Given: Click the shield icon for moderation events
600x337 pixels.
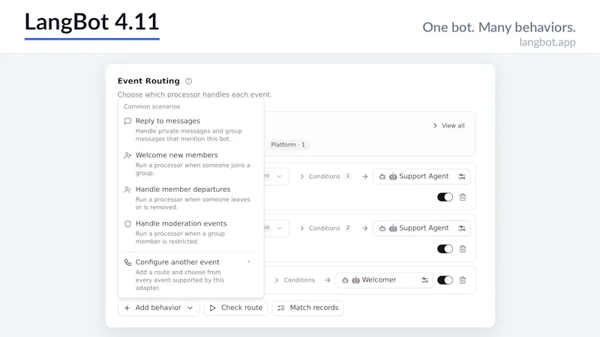Looking at the screenshot, I should [x=127, y=224].
